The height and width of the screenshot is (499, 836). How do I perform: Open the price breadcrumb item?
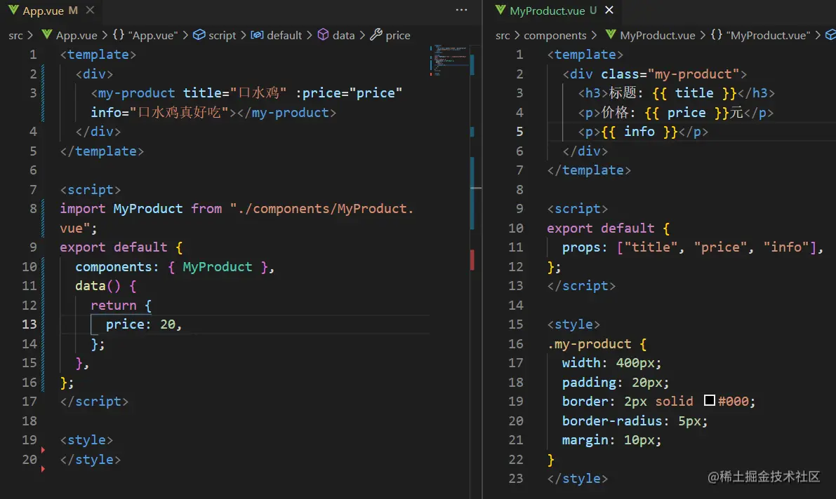coord(398,35)
